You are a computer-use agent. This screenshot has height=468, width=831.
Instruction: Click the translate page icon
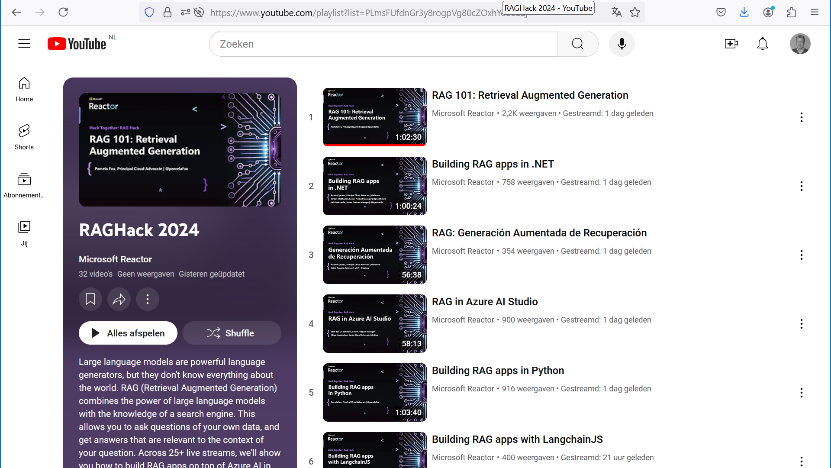coord(616,13)
